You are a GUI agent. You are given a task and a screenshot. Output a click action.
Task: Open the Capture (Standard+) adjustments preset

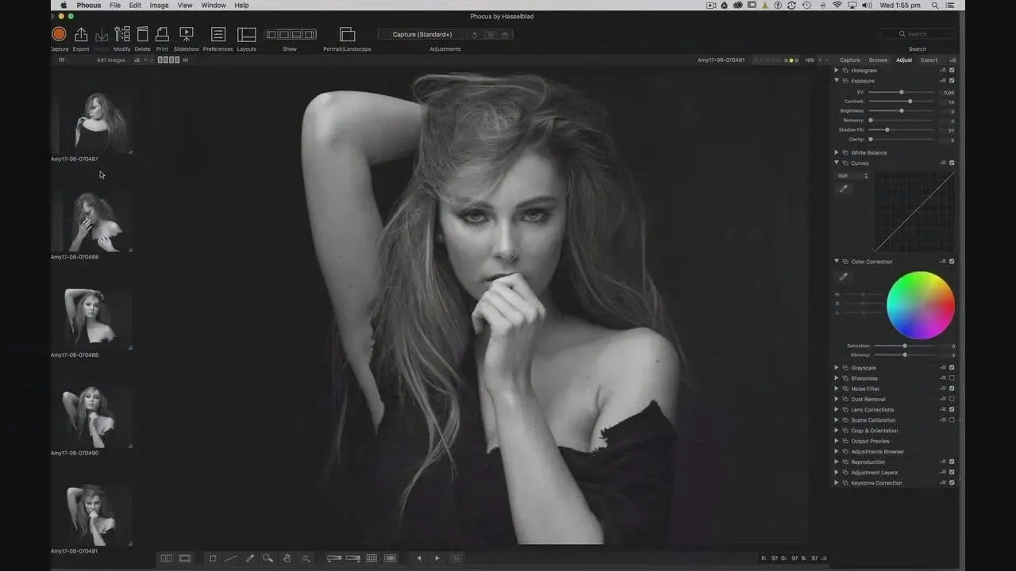coord(422,35)
